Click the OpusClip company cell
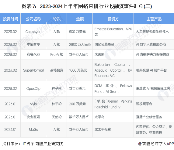 (x=33, y=89)
